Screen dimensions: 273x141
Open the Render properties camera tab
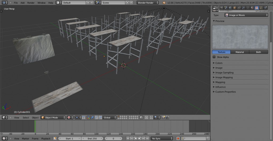click(x=222, y=8)
